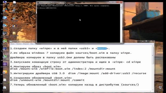The width and height of the screenshot is (166, 93).
Task: Click 'cd winpe' at end of step 3
Action: pos(134,62)
